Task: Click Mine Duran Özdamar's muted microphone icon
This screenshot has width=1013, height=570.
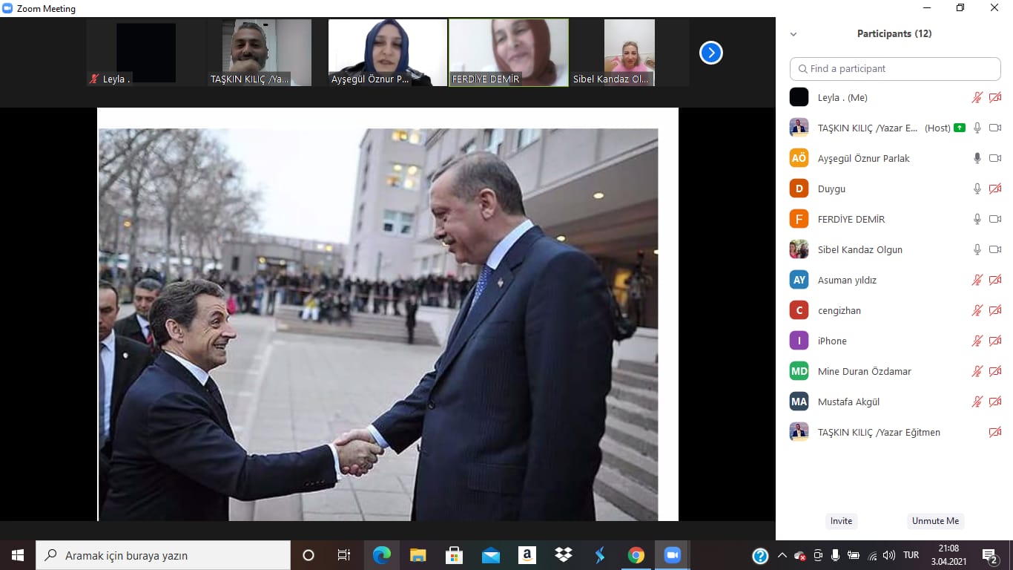Action: tap(977, 371)
